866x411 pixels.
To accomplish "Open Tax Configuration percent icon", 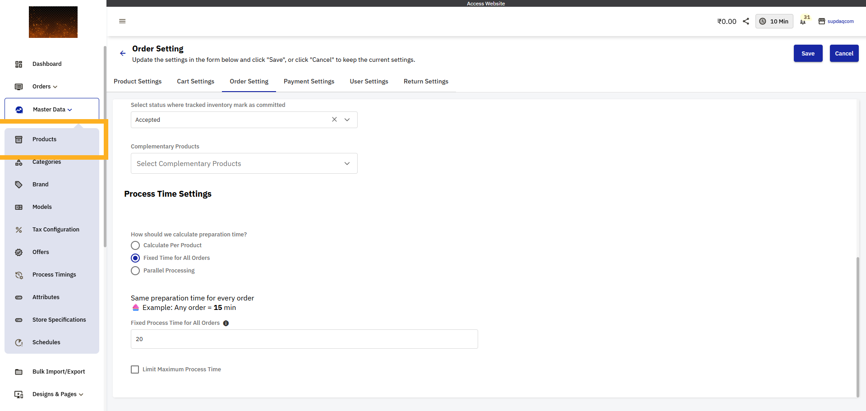I will (x=19, y=230).
